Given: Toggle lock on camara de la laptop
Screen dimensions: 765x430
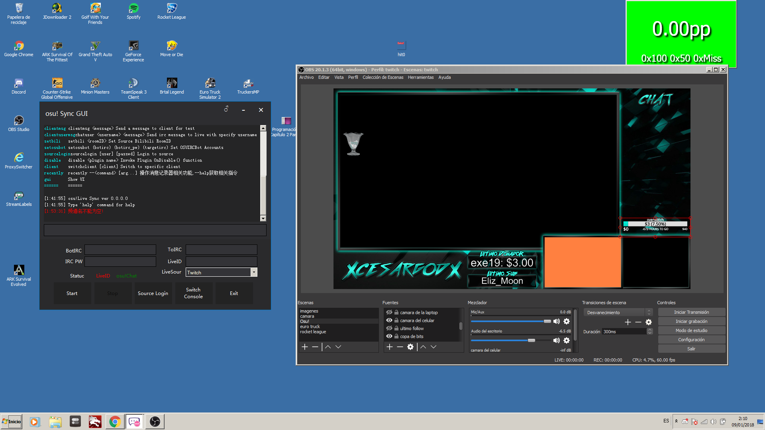Looking at the screenshot, I should (x=396, y=312).
